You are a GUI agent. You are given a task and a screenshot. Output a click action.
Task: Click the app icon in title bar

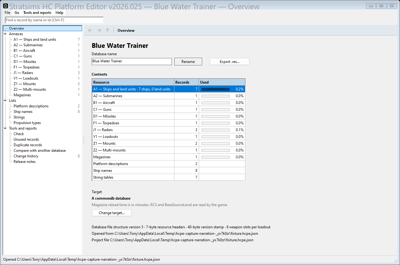[x=5, y=6]
